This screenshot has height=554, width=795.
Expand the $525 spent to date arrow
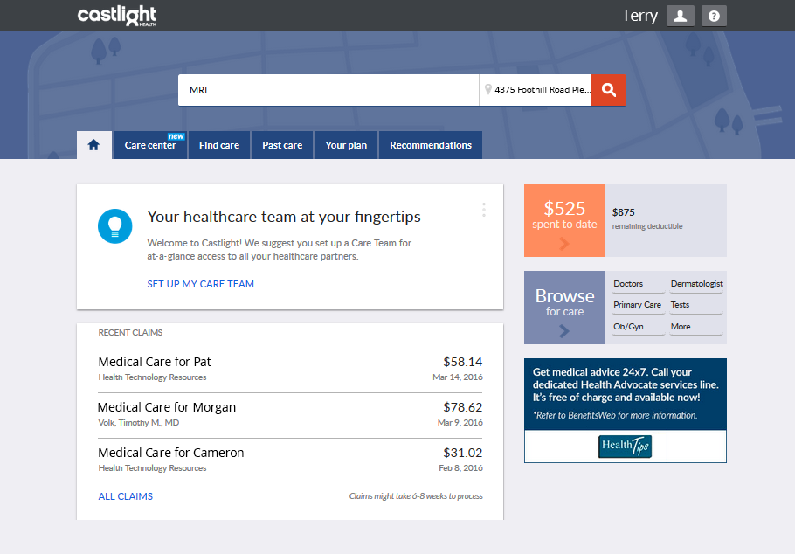(563, 244)
